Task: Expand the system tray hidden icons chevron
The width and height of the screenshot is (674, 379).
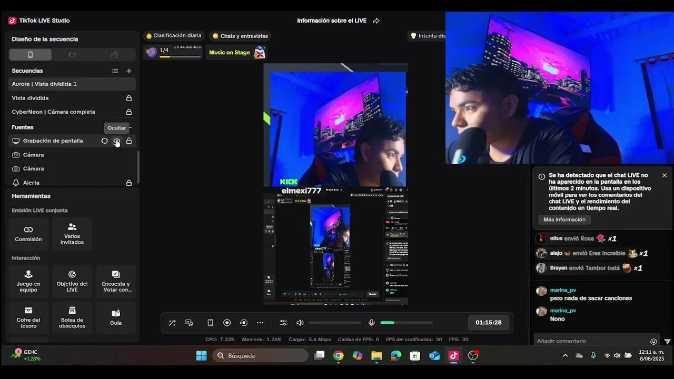Action: coord(565,356)
